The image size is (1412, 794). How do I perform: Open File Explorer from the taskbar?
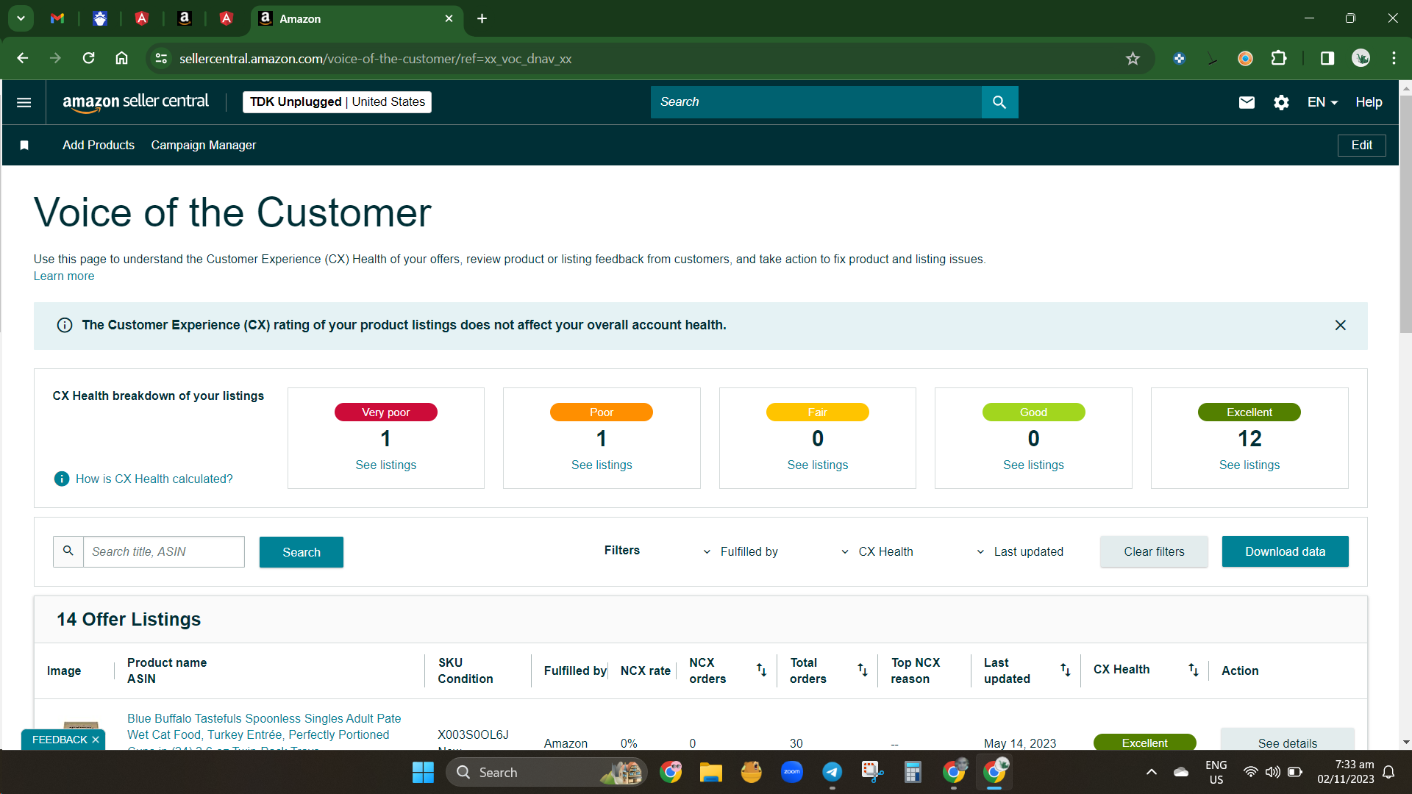point(710,772)
